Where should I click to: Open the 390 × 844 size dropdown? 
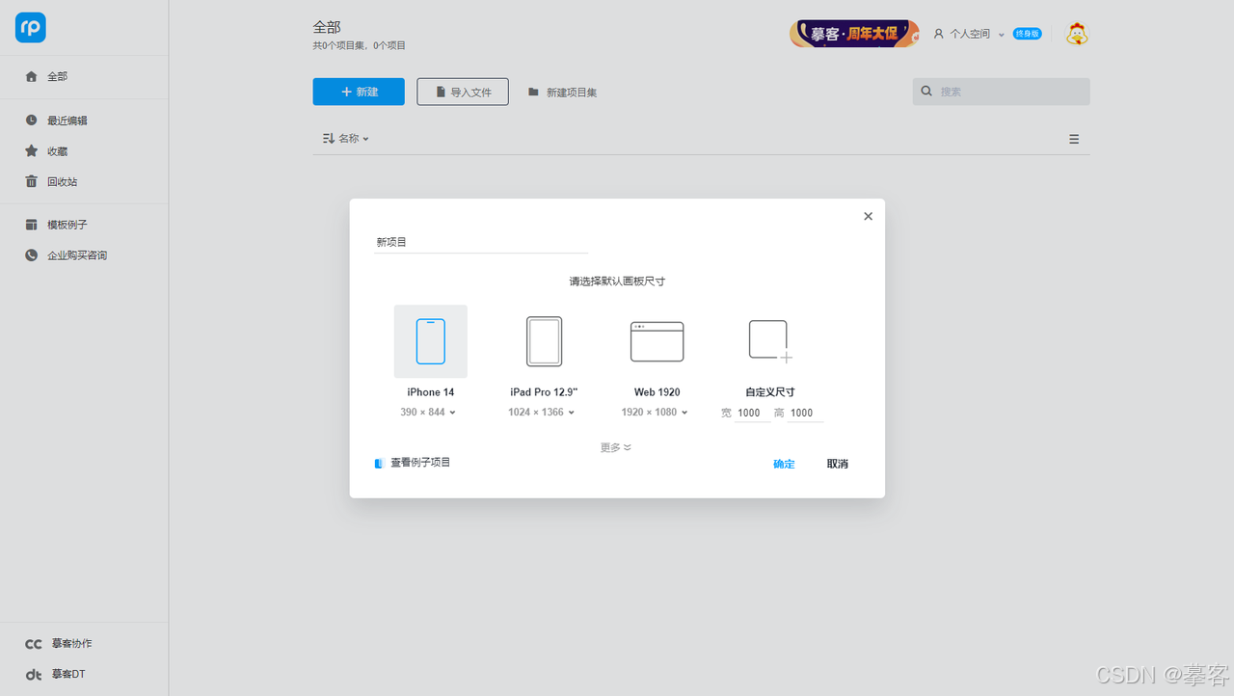[x=429, y=413]
